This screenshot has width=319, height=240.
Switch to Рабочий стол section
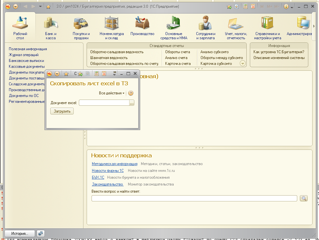pyautogui.click(x=20, y=28)
